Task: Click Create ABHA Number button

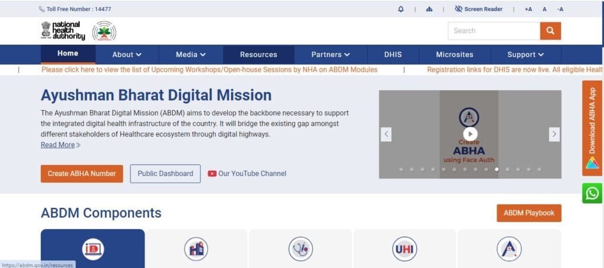Action: [x=81, y=173]
